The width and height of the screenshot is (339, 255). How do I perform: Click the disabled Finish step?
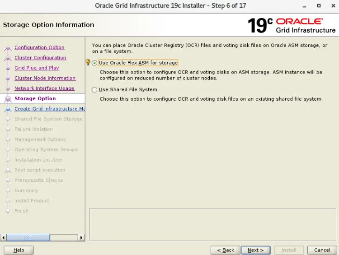21,211
